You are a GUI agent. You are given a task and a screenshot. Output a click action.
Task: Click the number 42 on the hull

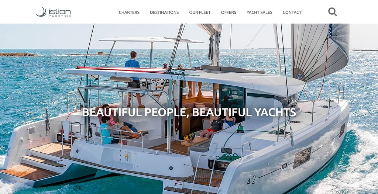click(x=251, y=180)
